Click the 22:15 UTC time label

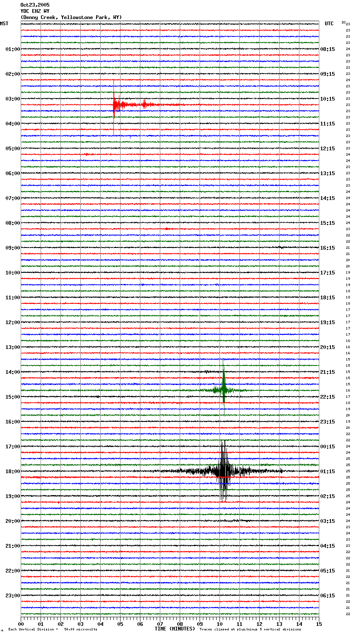pos(328,397)
